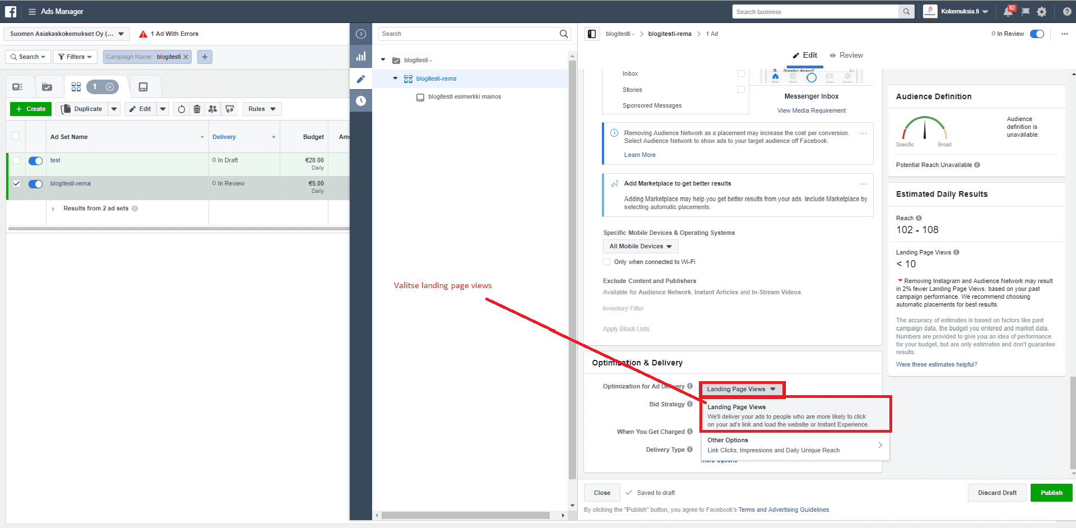
Task: Expand Results from 2 ad sets
Action: coord(53,209)
